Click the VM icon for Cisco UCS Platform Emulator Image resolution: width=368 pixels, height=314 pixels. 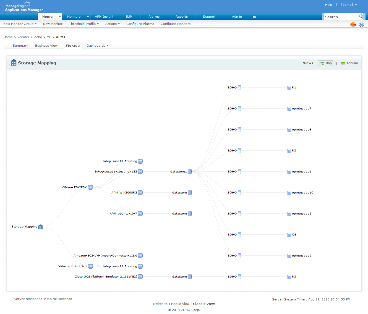pos(140,277)
